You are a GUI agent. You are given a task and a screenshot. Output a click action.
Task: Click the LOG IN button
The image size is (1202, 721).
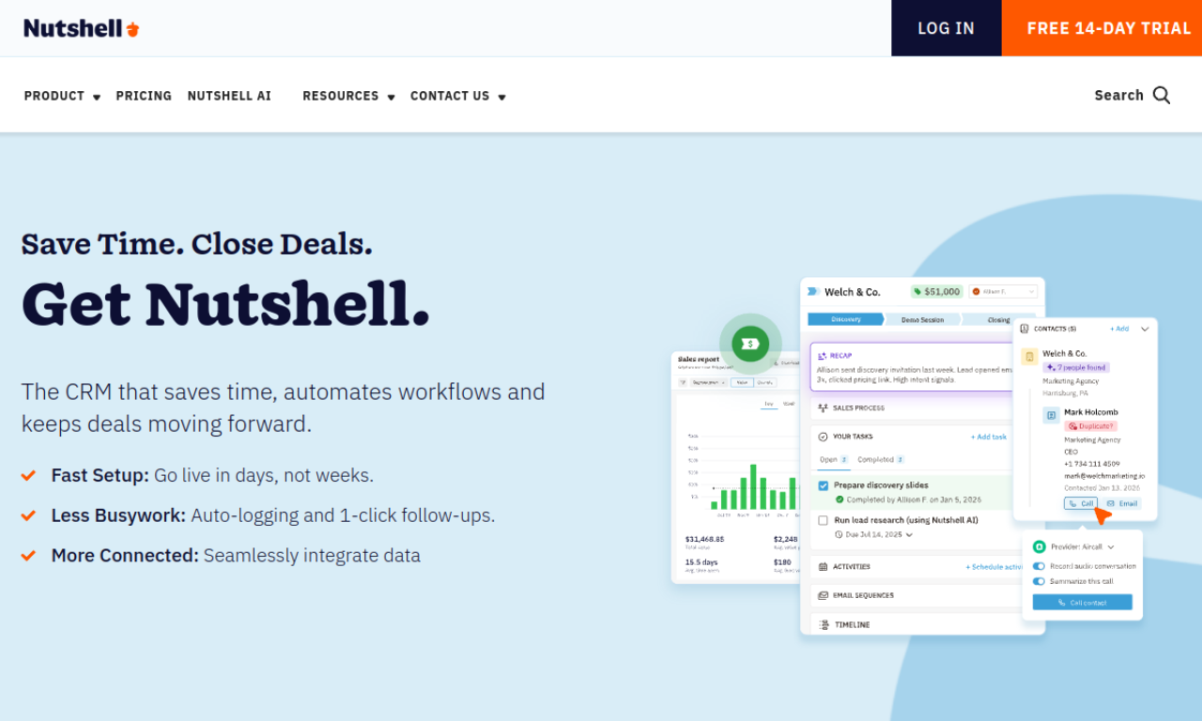point(947,28)
